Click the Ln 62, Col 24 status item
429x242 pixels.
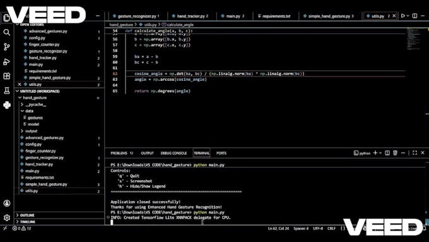[278, 228]
